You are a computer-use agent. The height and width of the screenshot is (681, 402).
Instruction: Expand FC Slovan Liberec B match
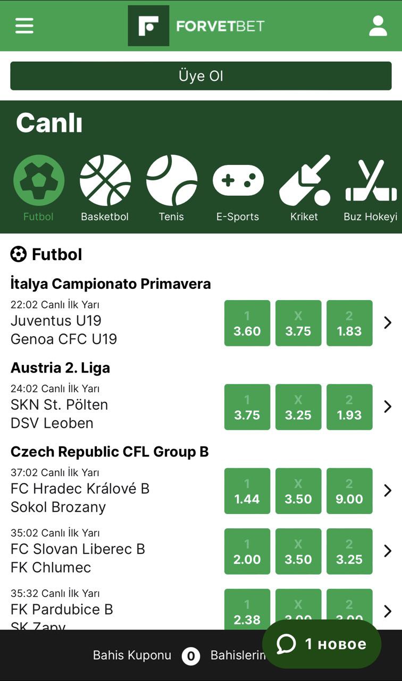click(x=388, y=551)
